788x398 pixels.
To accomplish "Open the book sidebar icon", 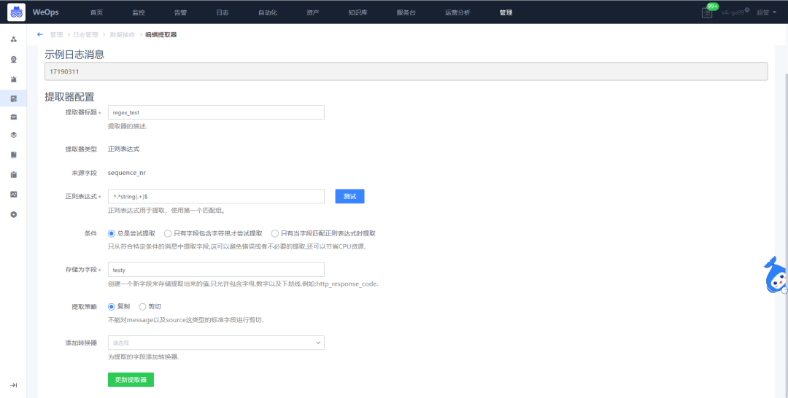I will click(x=14, y=155).
